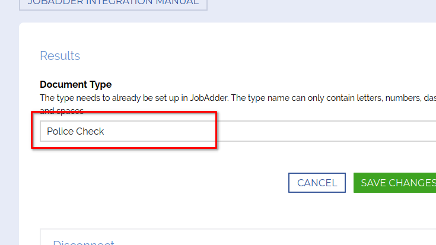Open the JobAdder Integration Manual link
The width and height of the screenshot is (436, 245).
113,2
